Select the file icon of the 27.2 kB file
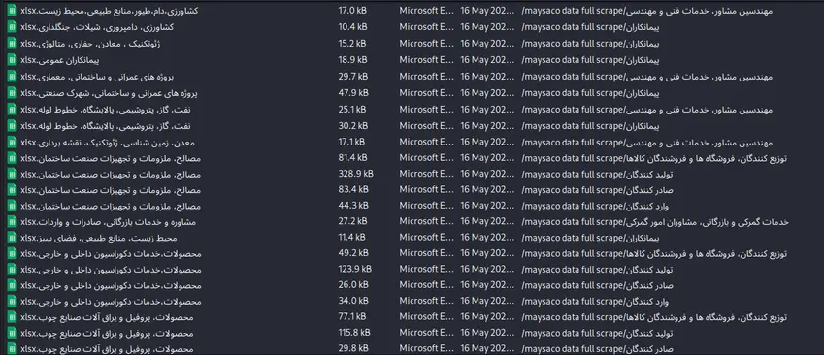The height and width of the screenshot is (355, 824). coord(13,222)
